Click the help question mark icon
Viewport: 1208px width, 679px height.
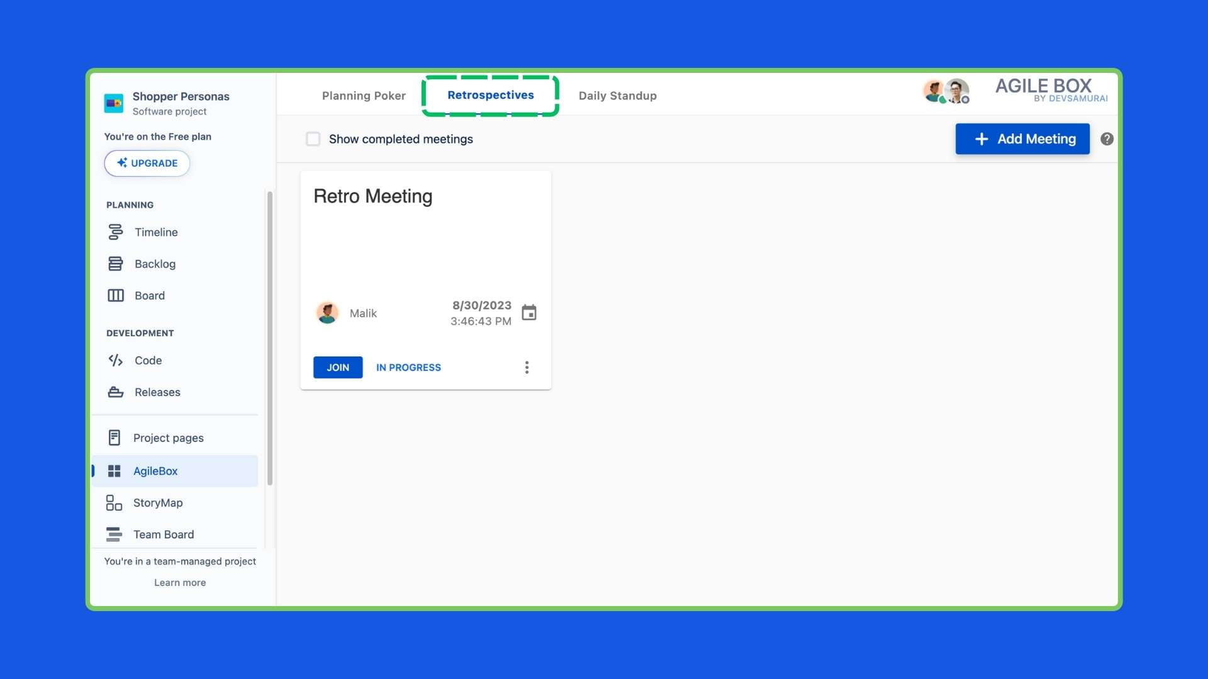(x=1107, y=139)
